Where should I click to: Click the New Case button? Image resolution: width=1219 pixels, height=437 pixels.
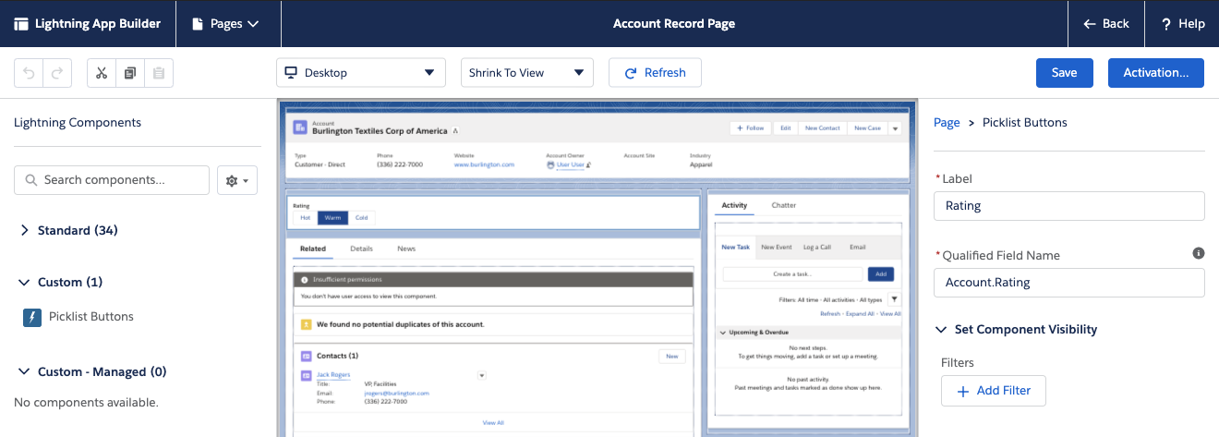[867, 128]
